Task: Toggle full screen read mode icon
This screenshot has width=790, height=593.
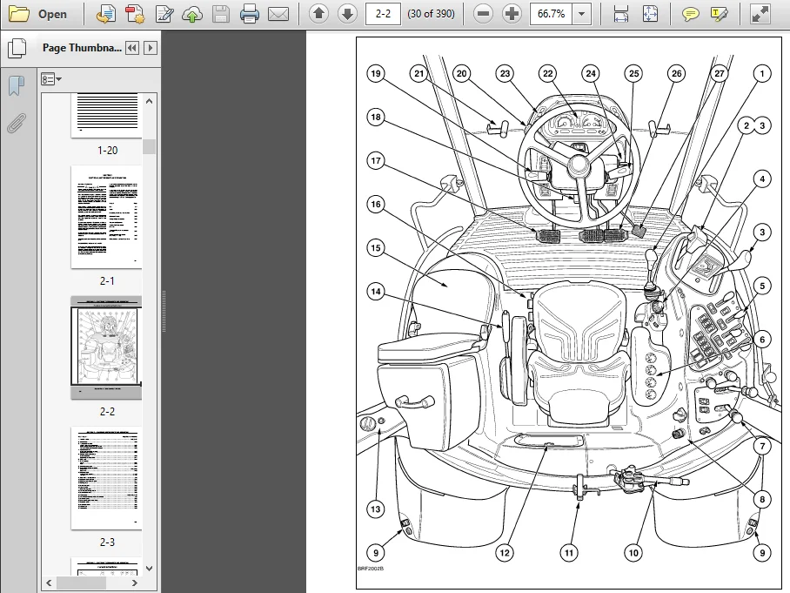Action: click(x=760, y=14)
